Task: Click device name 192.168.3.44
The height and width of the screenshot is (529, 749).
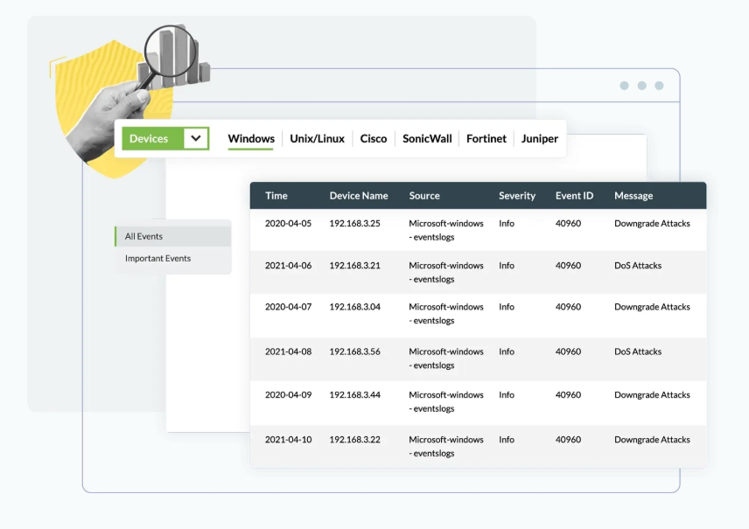Action: click(x=355, y=395)
